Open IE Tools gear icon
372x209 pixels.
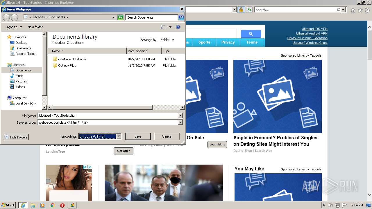(x=367, y=10)
